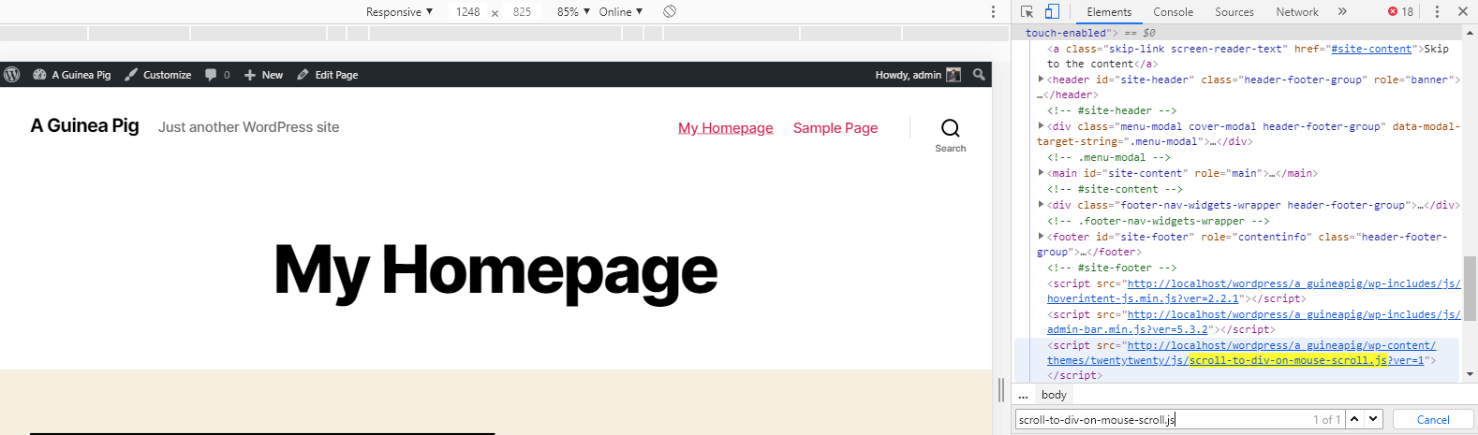Open the DevTools three-dot customize menu
Viewport: 1478px width, 435px height.
point(1437,12)
